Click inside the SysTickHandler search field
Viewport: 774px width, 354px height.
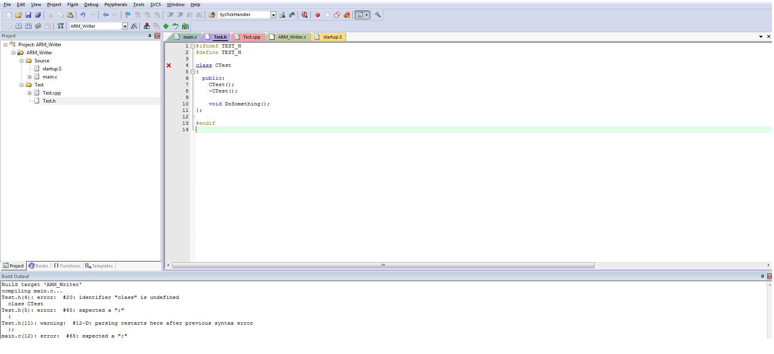tap(244, 15)
